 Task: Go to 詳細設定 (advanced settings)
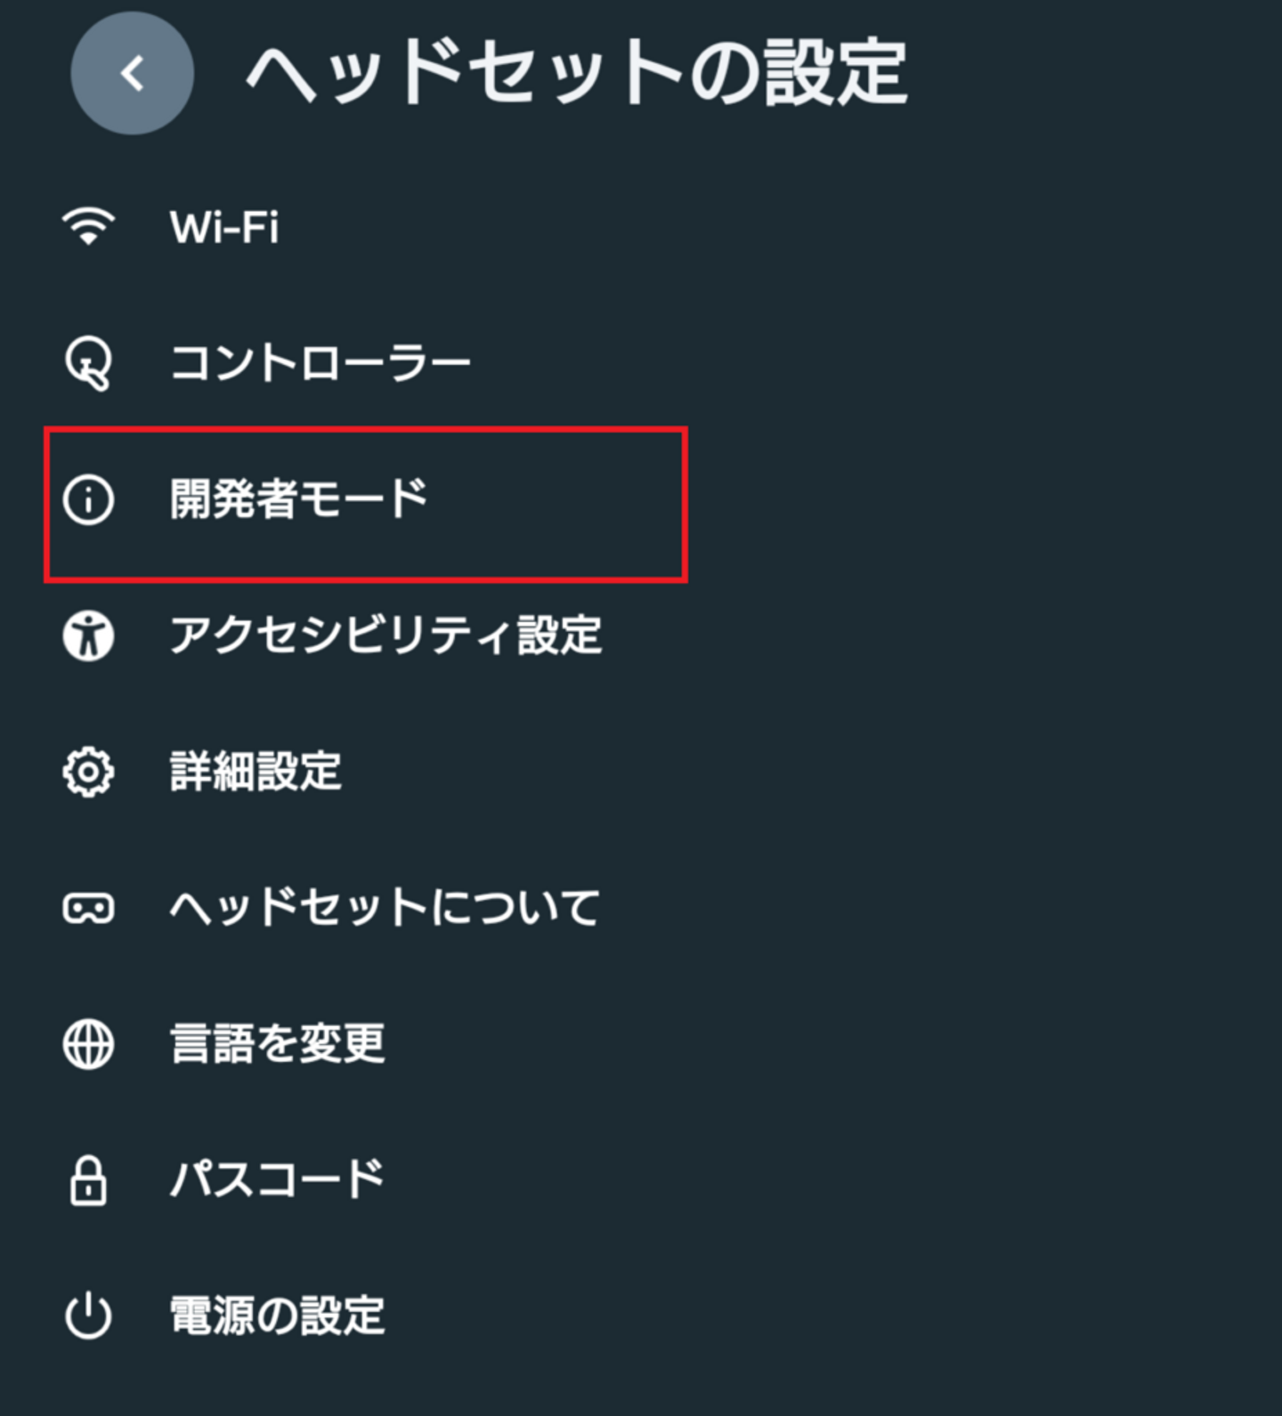point(256,772)
